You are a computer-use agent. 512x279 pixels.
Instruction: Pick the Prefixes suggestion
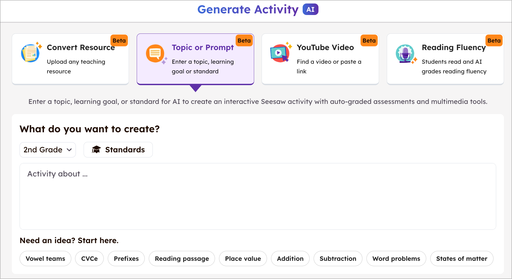(x=126, y=259)
